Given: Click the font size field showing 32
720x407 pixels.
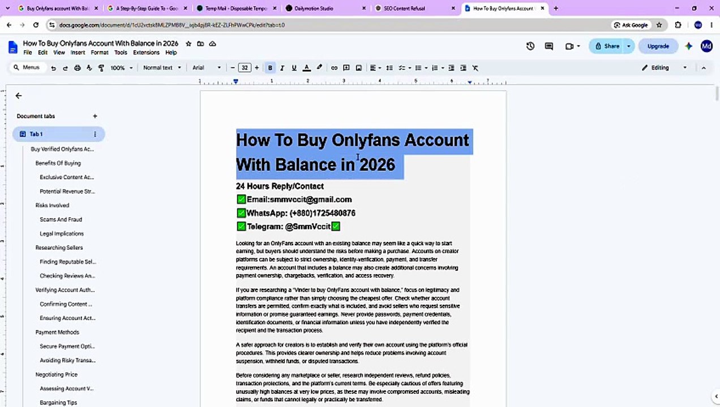Looking at the screenshot, I should pos(245,68).
